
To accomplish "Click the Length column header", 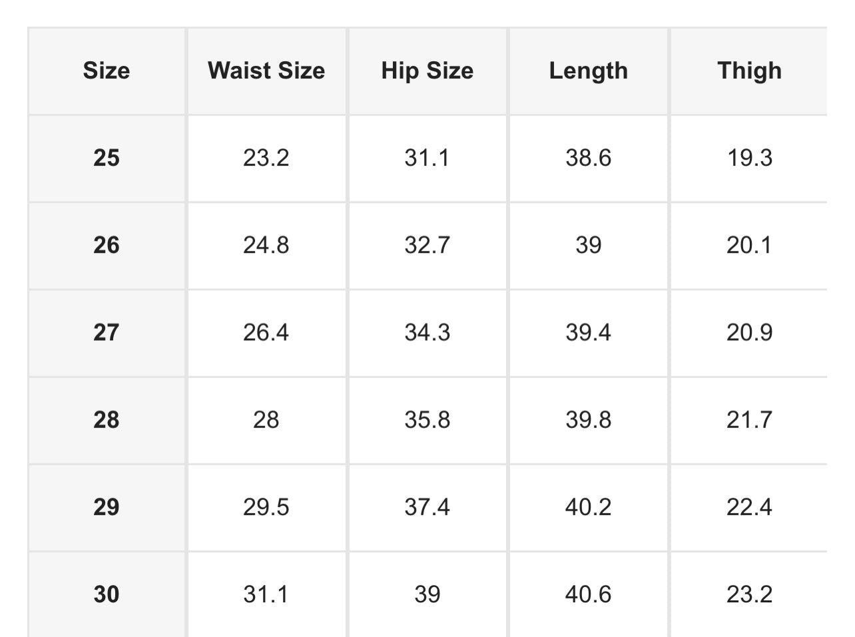I will click(589, 71).
